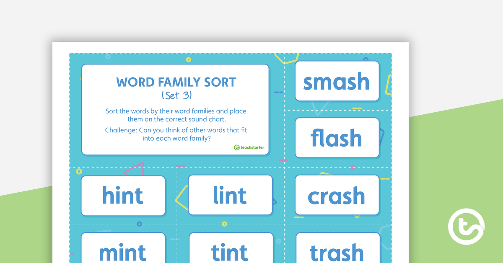Select the 'crash' word card
Screen dimensions: 503x263
tap(337, 195)
